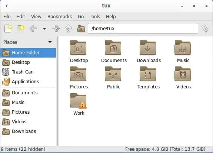Screen dimensions: 213x153
Task: Open the Edit menu
Action: (20, 17)
